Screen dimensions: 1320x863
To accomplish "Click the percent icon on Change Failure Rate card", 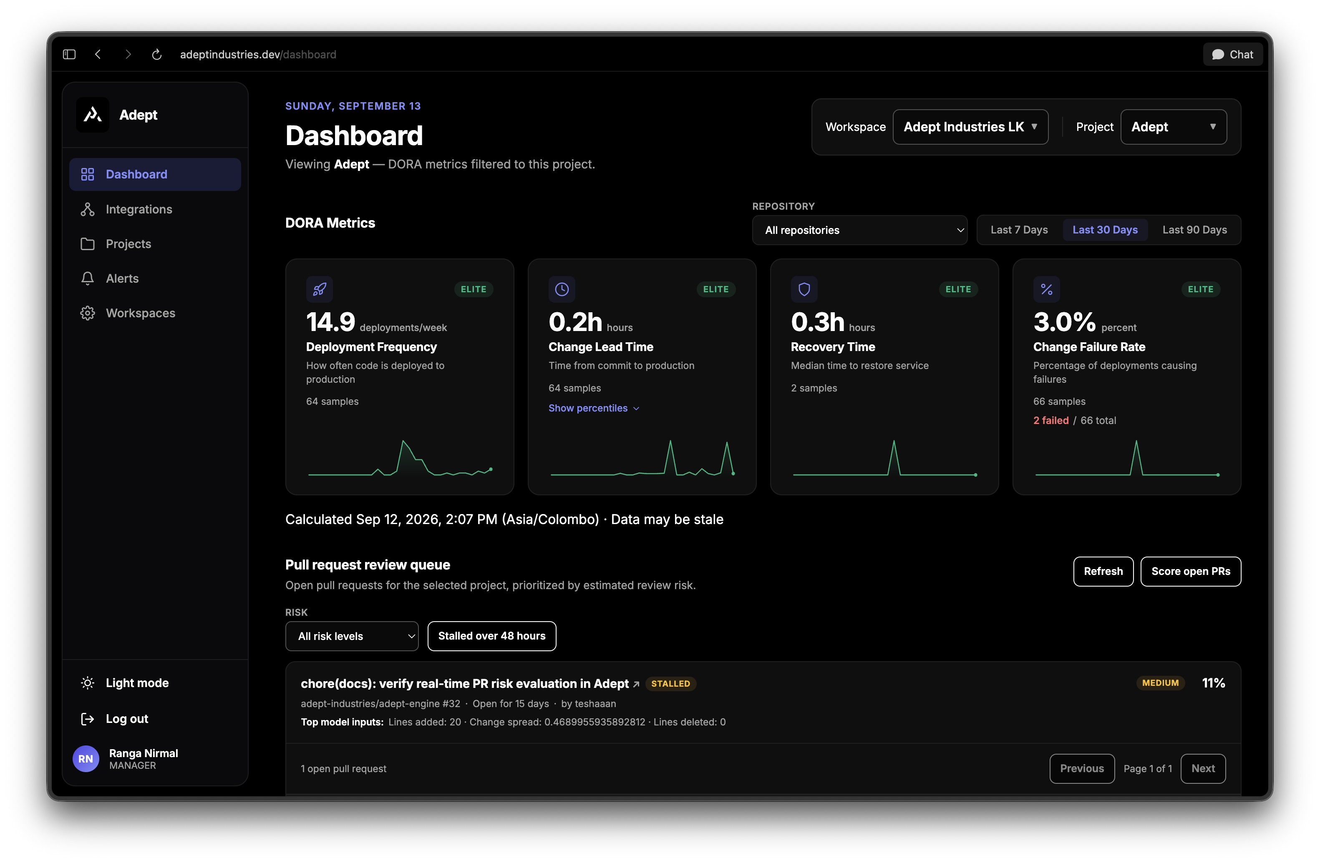I will 1047,289.
